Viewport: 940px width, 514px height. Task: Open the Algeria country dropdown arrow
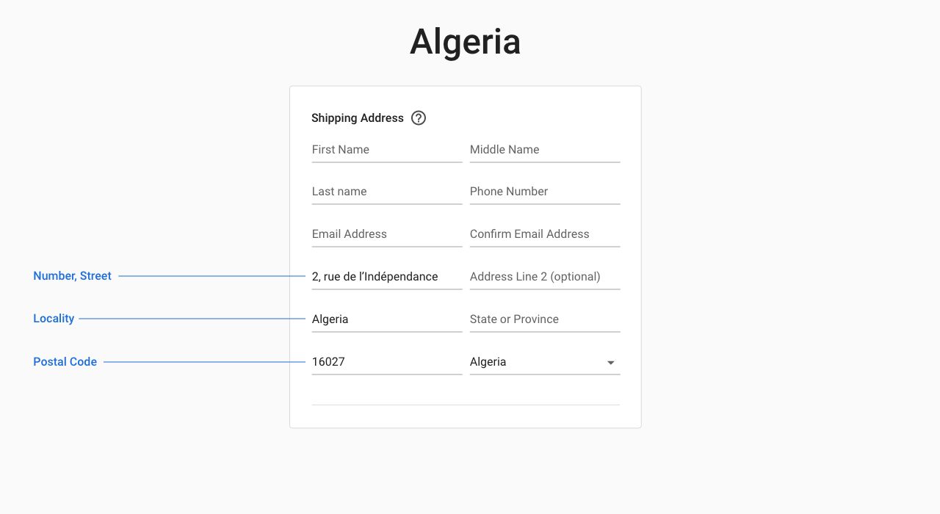(610, 363)
